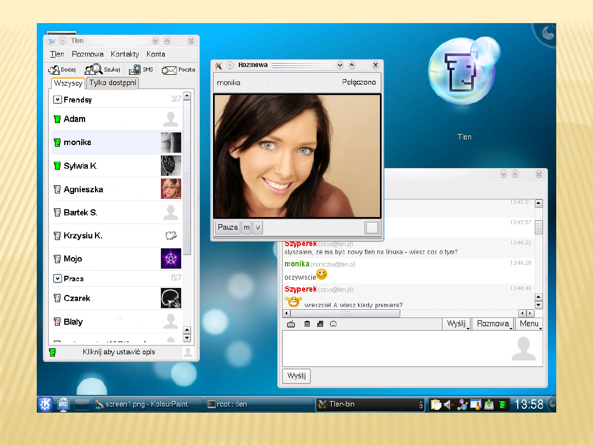Open Szukaj contact search
Viewport: 593px width, 445px height.
point(94,70)
